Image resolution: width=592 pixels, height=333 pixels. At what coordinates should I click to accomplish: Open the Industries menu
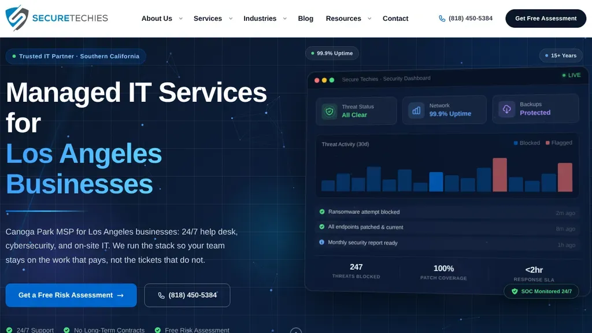(260, 18)
